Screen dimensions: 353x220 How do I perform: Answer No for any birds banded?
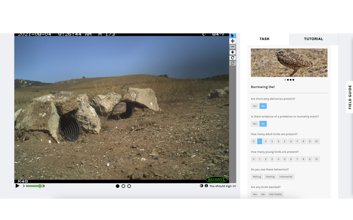(x=263, y=194)
